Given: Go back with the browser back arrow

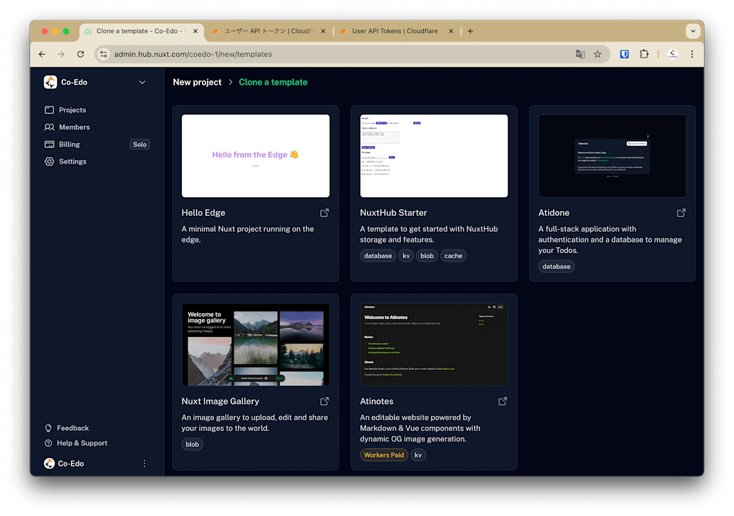Looking at the screenshot, I should coord(42,54).
